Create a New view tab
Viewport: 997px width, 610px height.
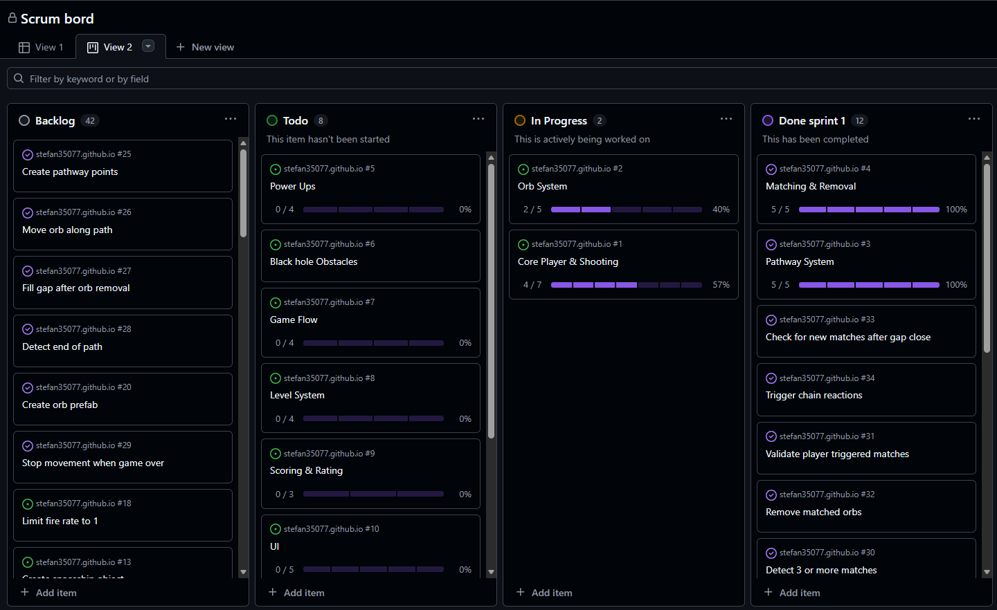[x=205, y=47]
